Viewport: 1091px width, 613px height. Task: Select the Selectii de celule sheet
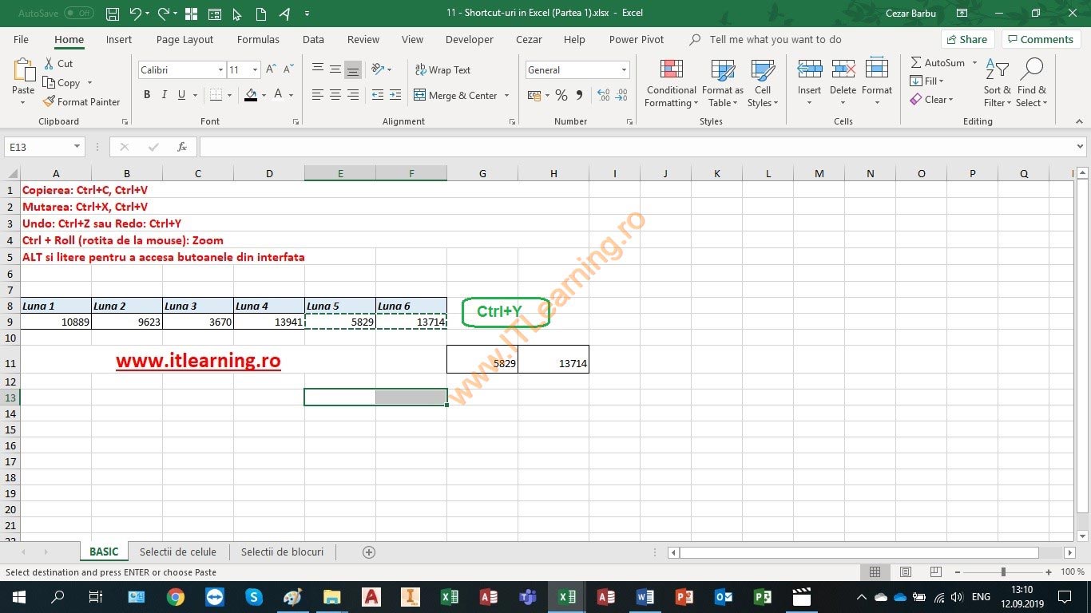[x=178, y=552]
